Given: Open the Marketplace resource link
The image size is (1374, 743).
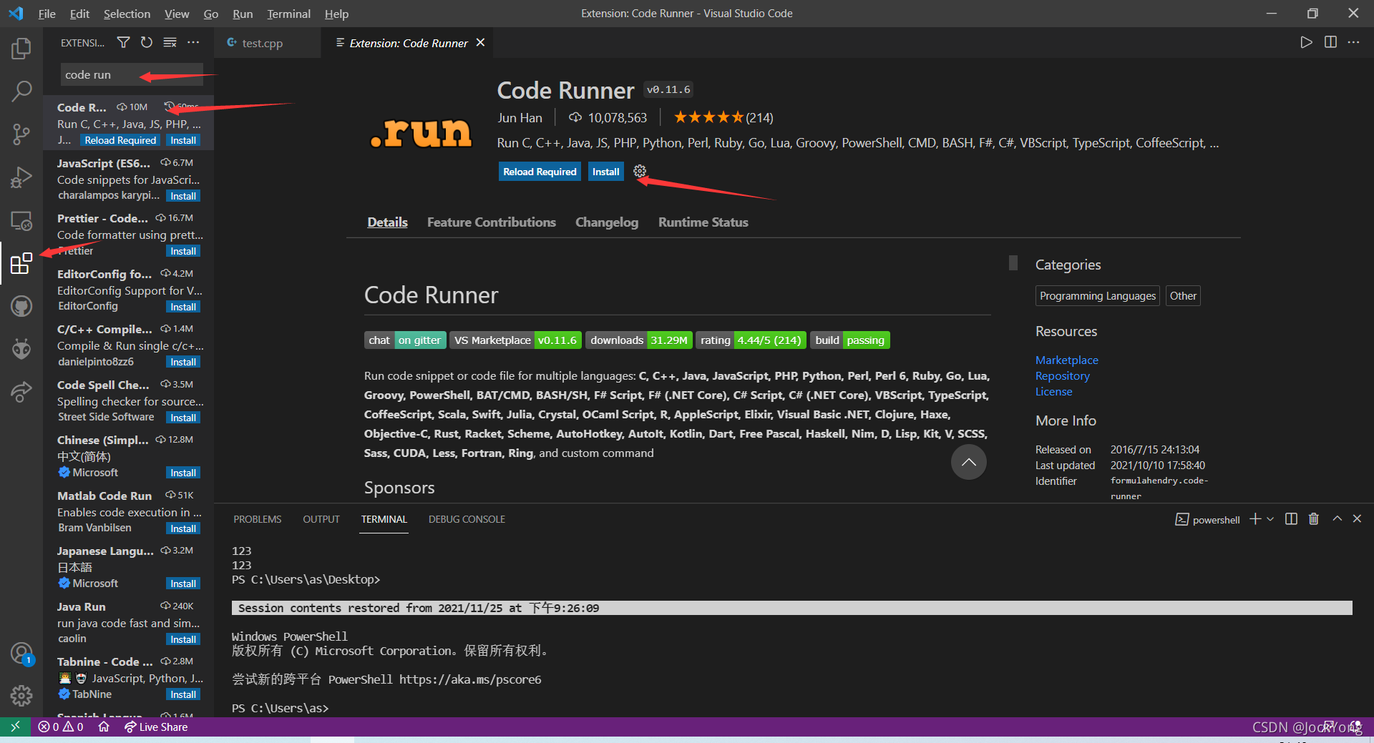Looking at the screenshot, I should 1066,360.
